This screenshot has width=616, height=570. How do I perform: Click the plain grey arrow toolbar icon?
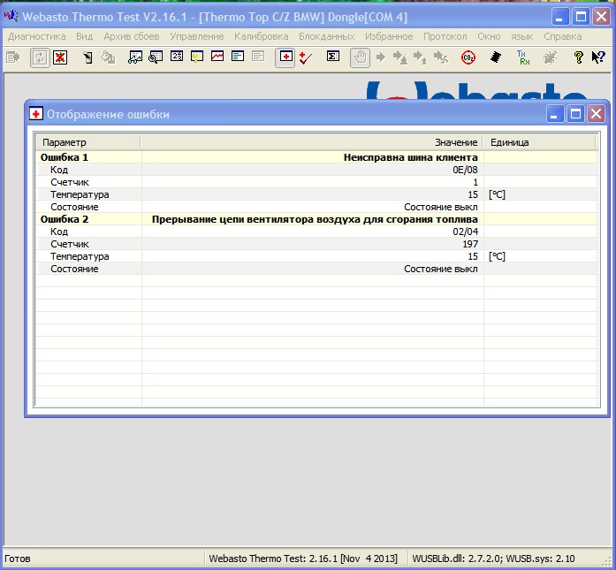(x=380, y=57)
